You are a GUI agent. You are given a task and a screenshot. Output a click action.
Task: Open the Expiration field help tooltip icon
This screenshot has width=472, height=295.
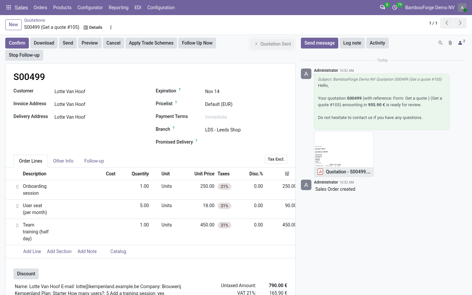(x=180, y=89)
